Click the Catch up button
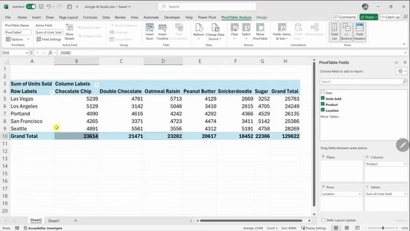Viewport: 410px width, 231px height. pyautogui.click(x=390, y=17)
